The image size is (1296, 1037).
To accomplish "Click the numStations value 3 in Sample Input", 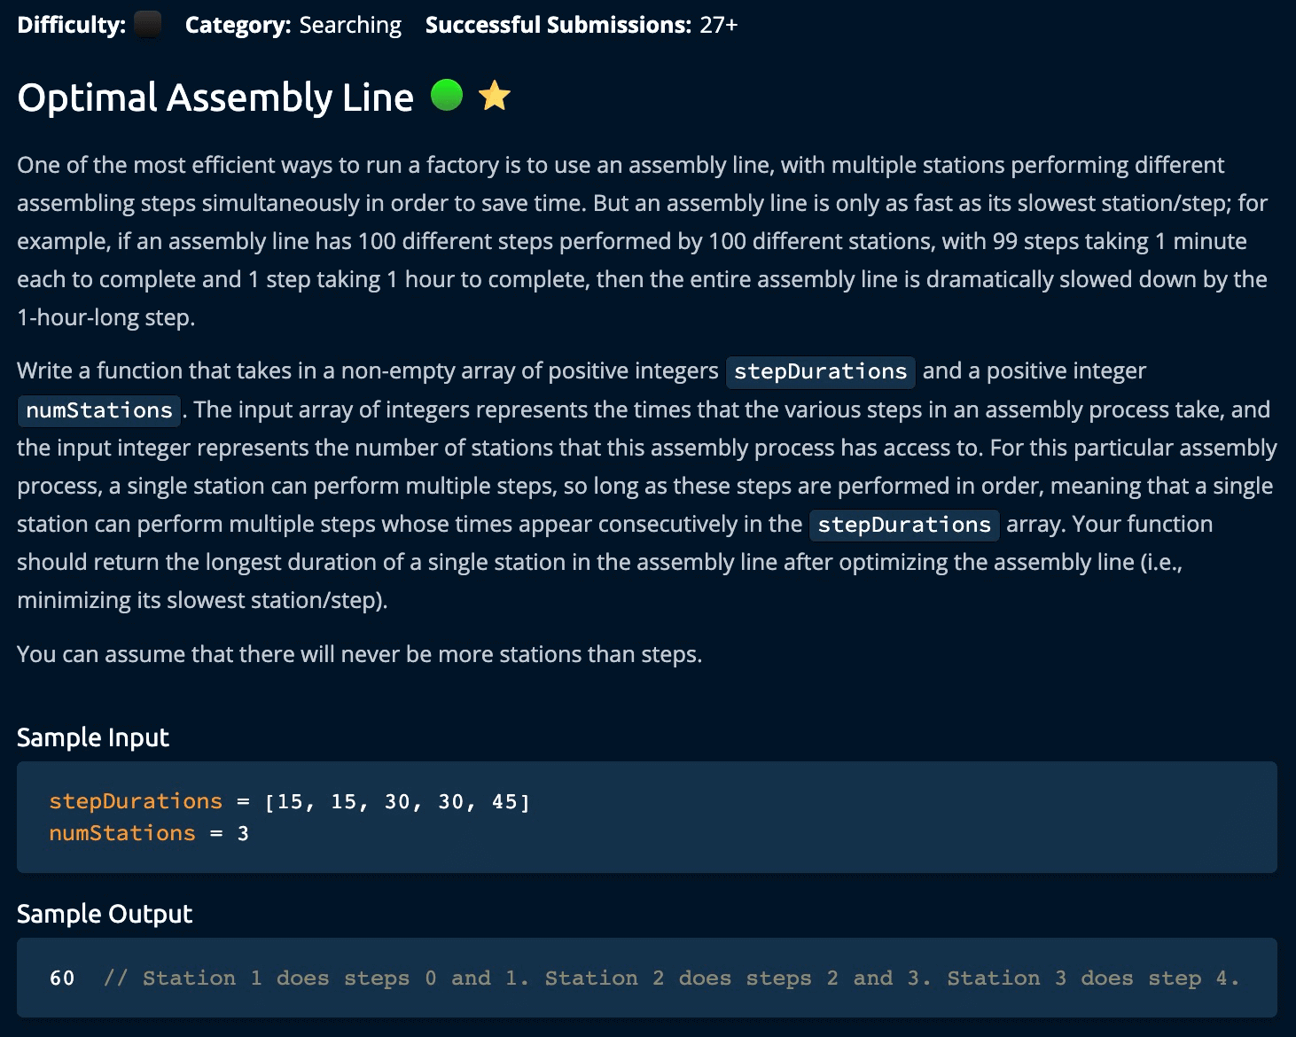I will [243, 833].
